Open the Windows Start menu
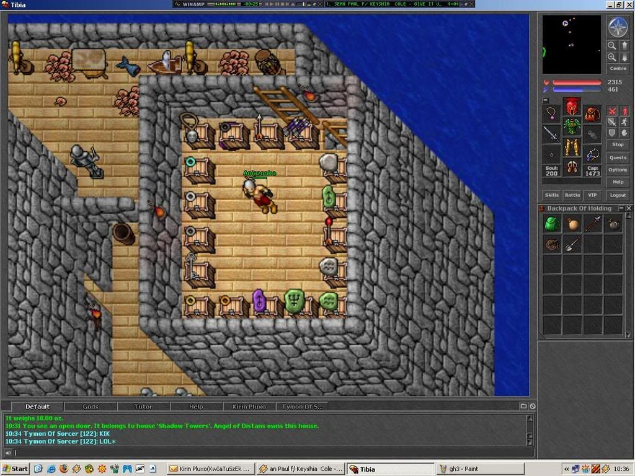Viewport: 635px width, 476px height. tap(16, 469)
